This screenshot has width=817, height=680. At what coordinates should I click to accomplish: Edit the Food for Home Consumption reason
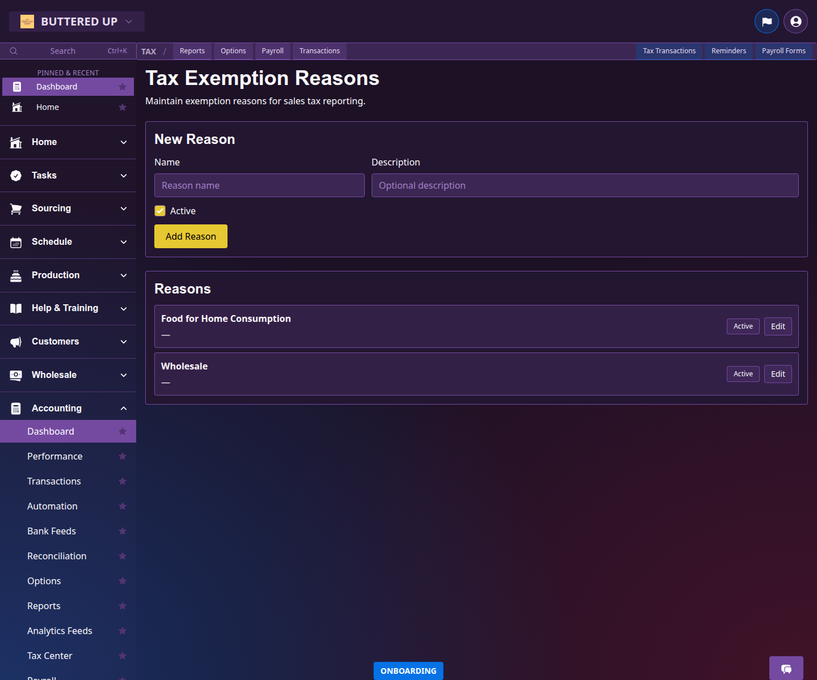click(778, 326)
